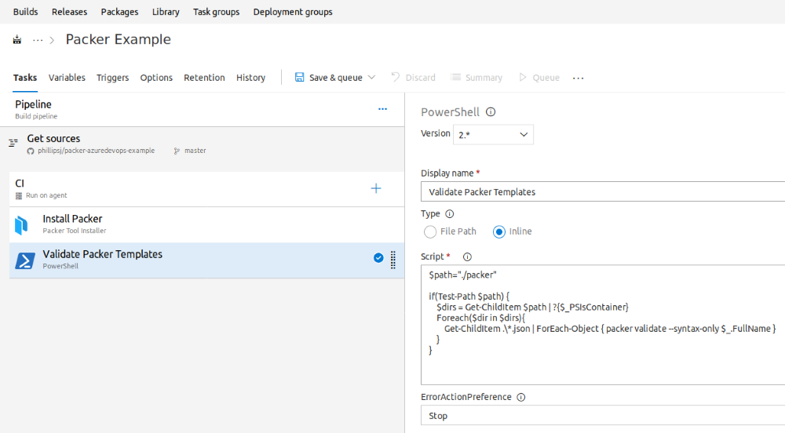
Task: Click the Queue button text
Action: [x=546, y=78]
